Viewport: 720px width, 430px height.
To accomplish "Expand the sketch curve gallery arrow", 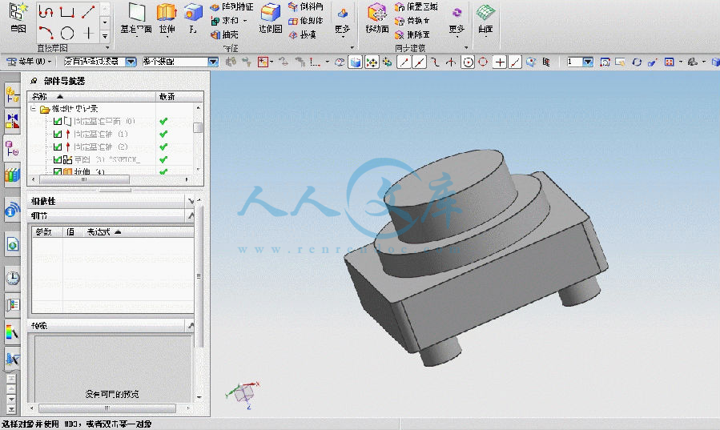I will pos(105,35).
